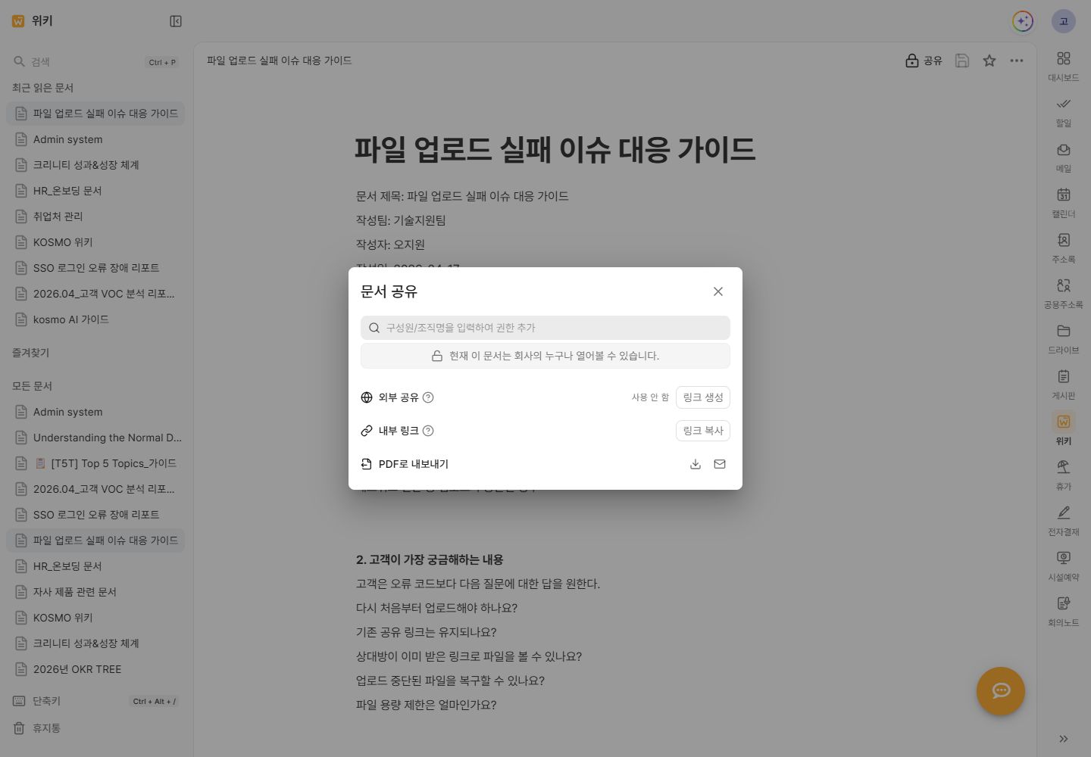The height and width of the screenshot is (757, 1091).
Task: Open 메일 from right sidebar
Action: (x=1064, y=157)
